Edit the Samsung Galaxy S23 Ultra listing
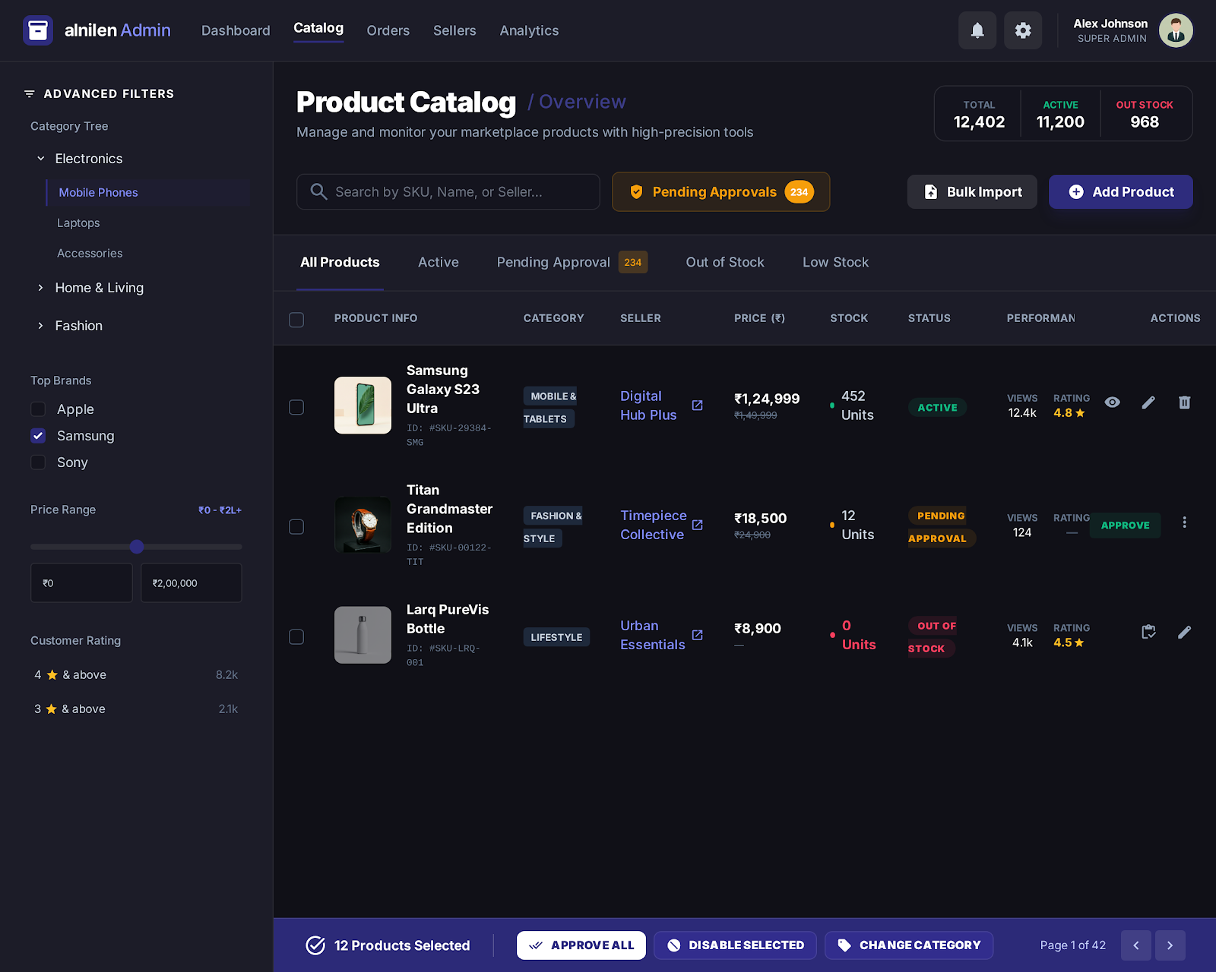 pyautogui.click(x=1148, y=402)
